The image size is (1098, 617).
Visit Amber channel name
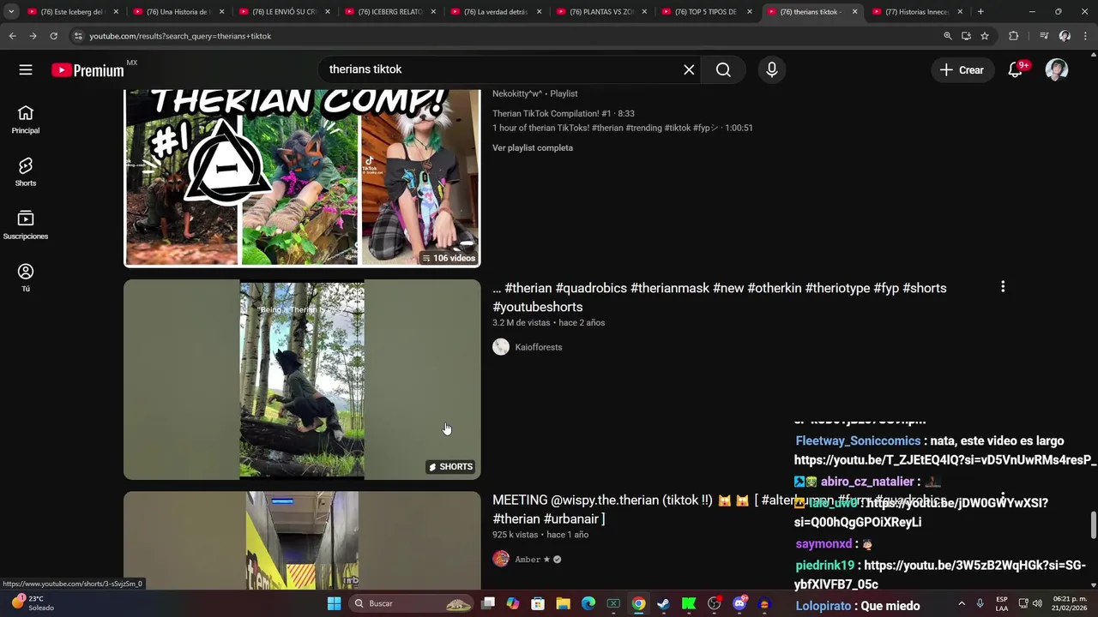528,560
